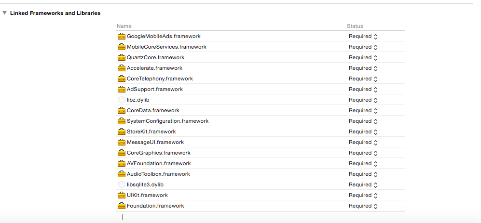Select the CoreGraphics.framework name text
The width and height of the screenshot is (481, 223).
(159, 153)
